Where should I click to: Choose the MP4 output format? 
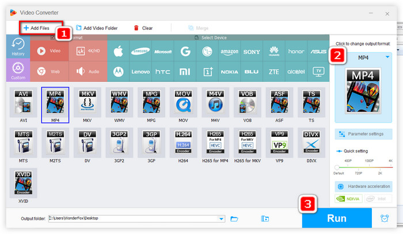[x=55, y=105]
